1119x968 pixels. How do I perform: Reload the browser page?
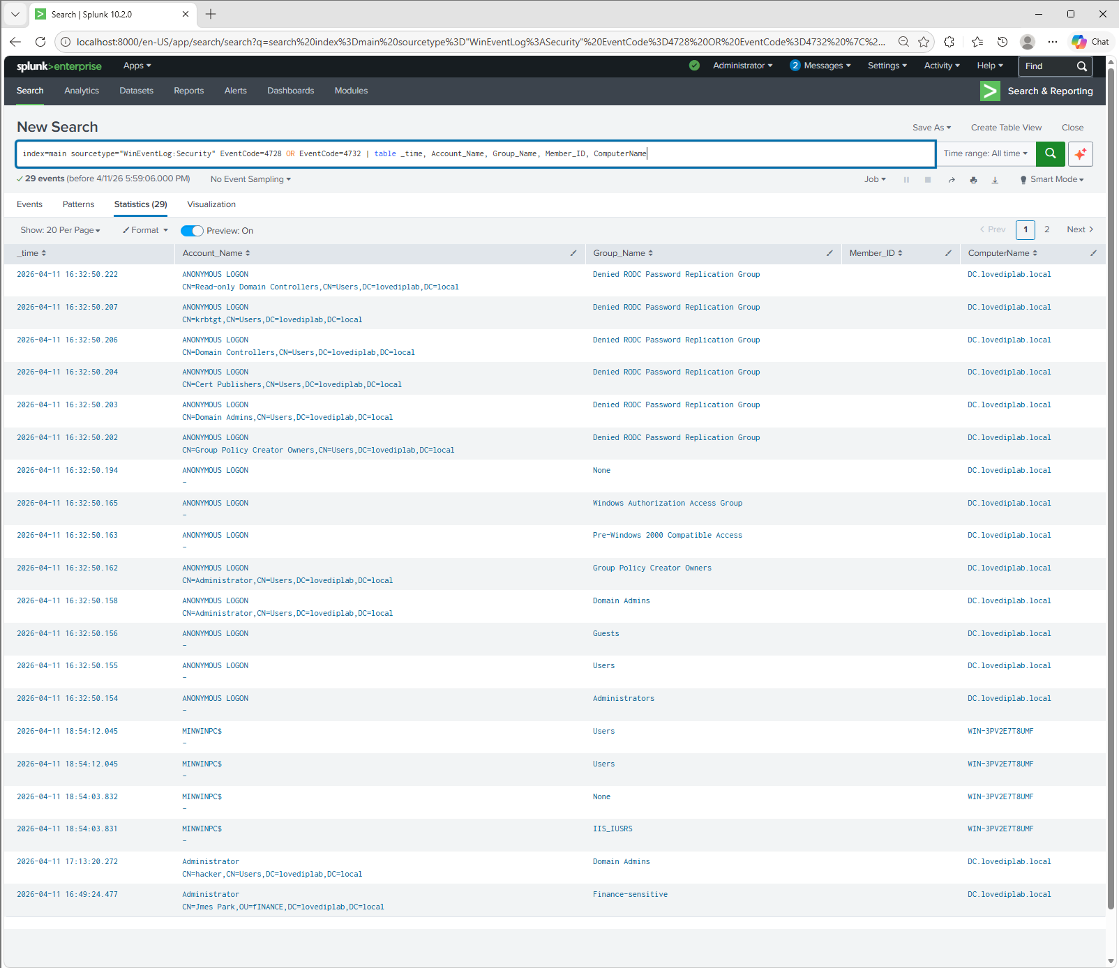click(40, 42)
